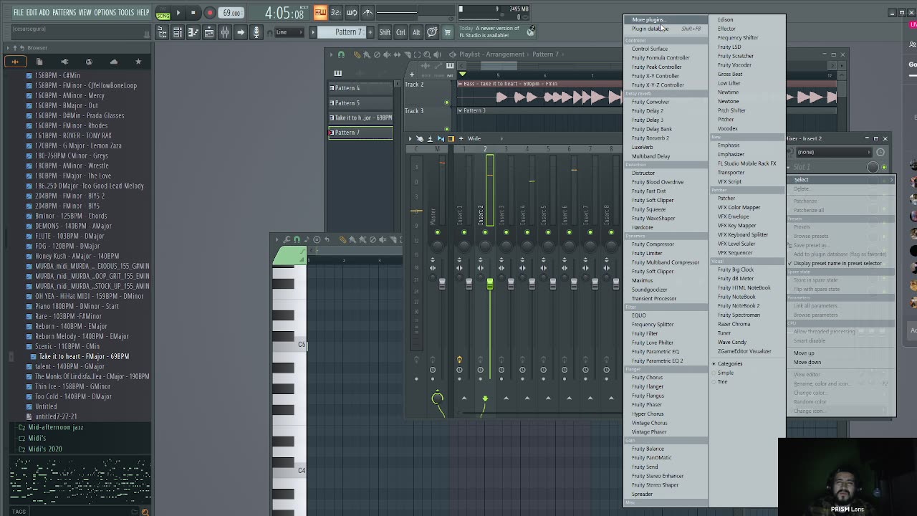Screen dimensions: 917x516
Task: Click the browser starred favorites tab icon
Action: [x=138, y=62]
